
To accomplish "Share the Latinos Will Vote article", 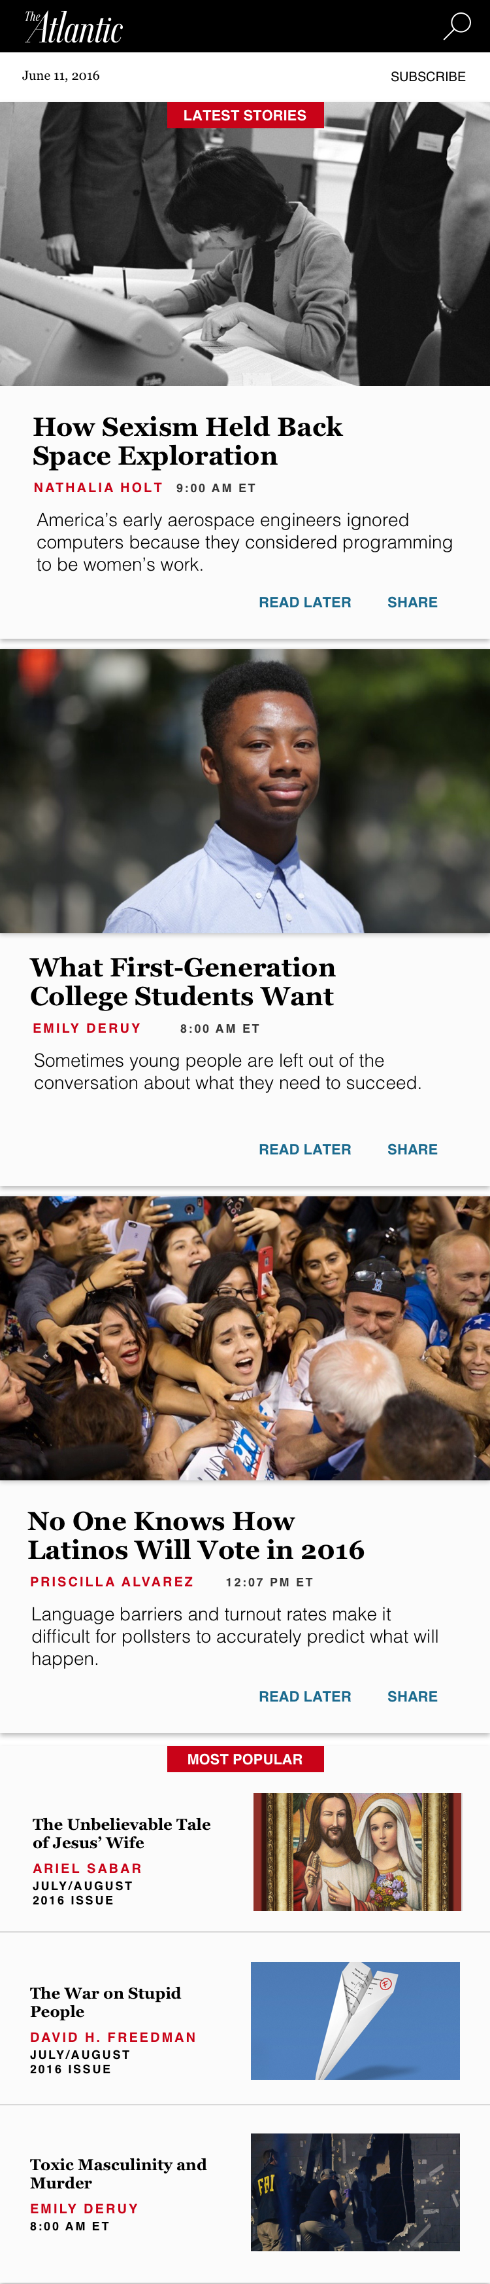I will tap(412, 1696).
